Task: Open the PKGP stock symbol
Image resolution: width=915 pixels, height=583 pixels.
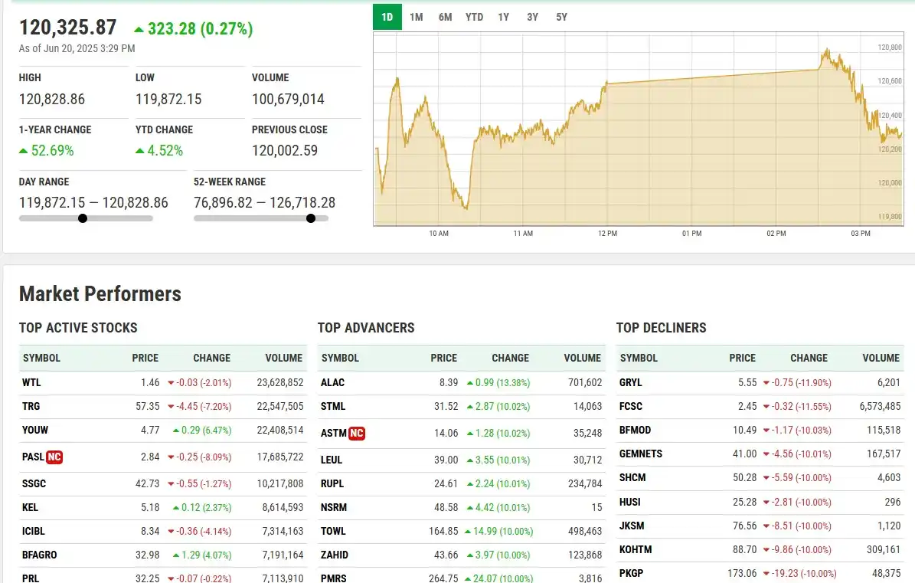Action: point(632,574)
